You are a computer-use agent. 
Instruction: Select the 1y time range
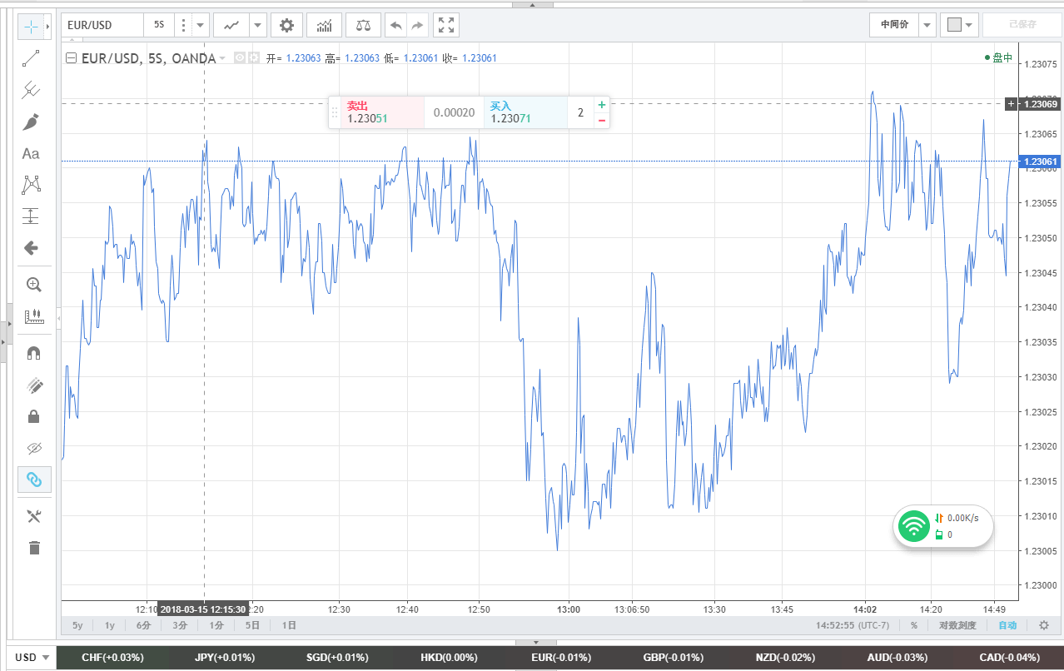coord(110,625)
